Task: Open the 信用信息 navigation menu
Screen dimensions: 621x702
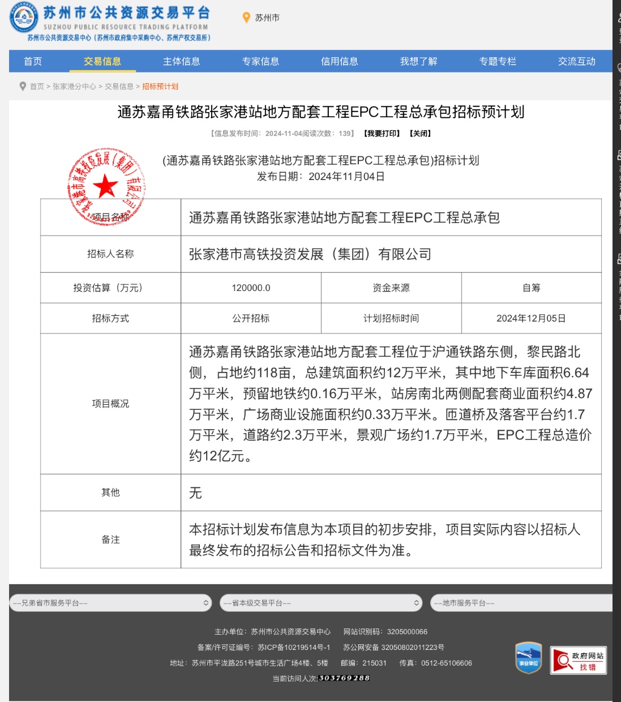Action: click(340, 61)
